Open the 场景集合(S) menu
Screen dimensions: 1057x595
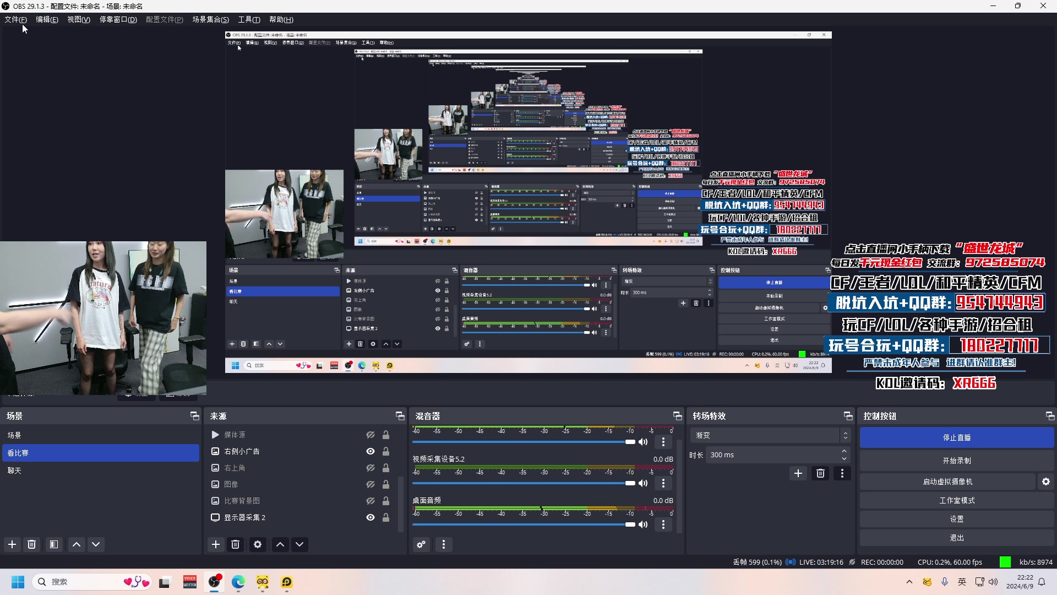(x=210, y=19)
